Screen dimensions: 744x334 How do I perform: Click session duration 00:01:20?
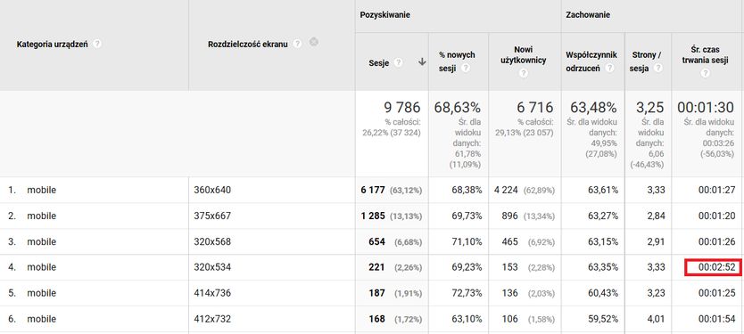click(717, 216)
